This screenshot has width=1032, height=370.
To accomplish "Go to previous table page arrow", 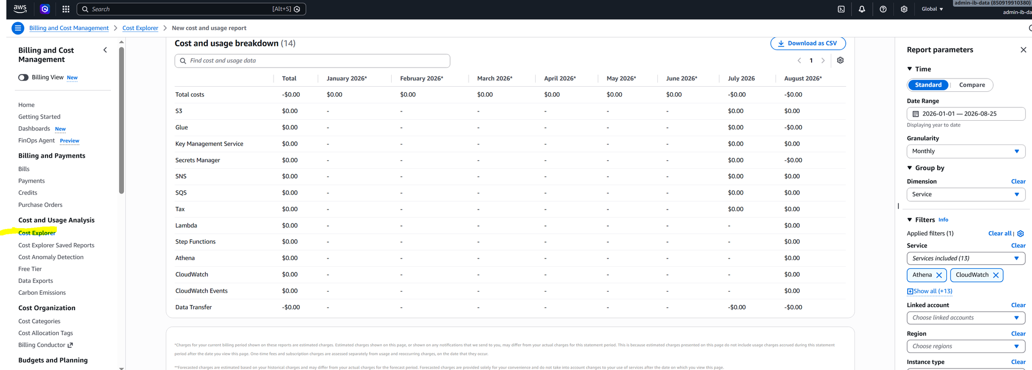I will click(799, 60).
